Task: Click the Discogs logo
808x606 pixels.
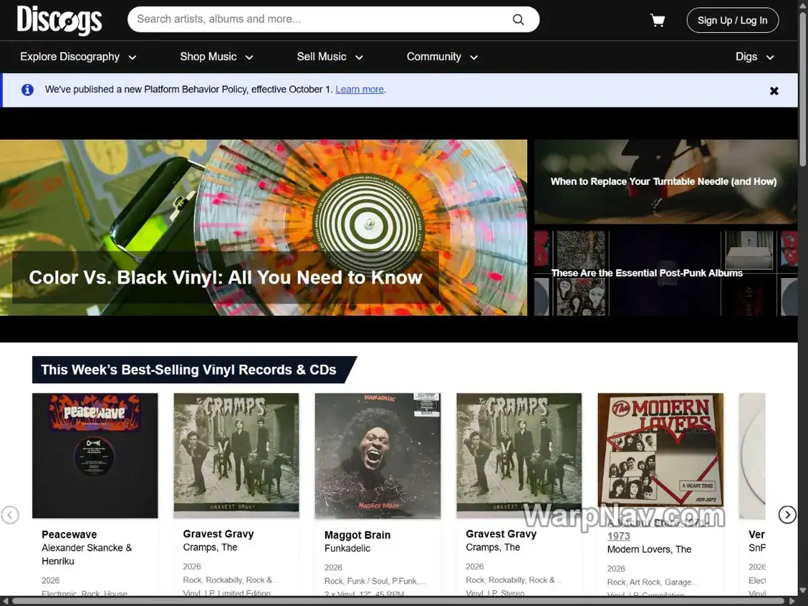Action: (59, 20)
